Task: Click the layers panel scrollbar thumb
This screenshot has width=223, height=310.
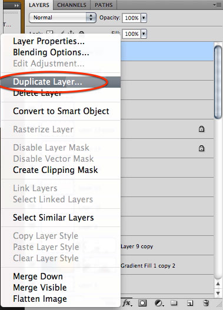Action: click(x=218, y=82)
